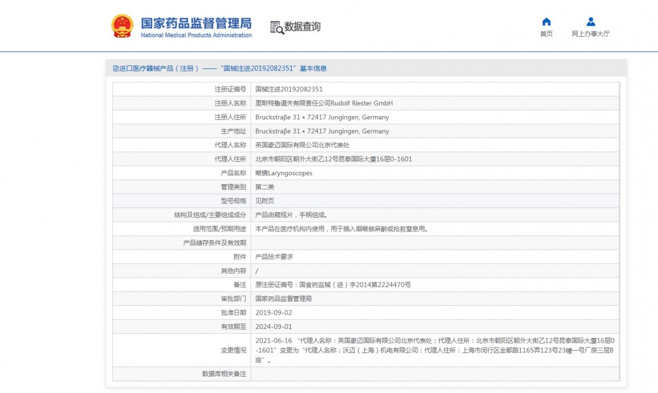658x393 pixels.
Task: Select the 变更情况 label cell
Action: pyautogui.click(x=181, y=350)
